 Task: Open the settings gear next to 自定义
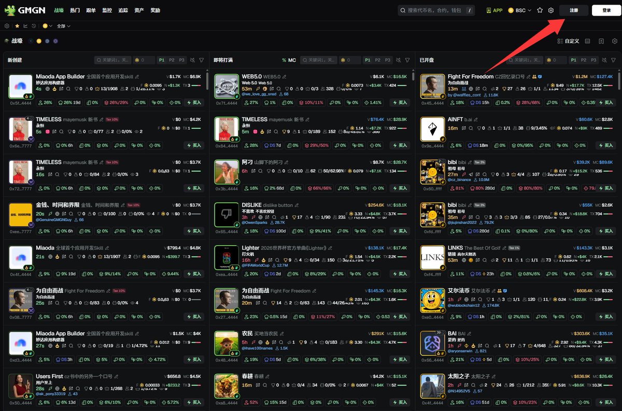(x=615, y=41)
